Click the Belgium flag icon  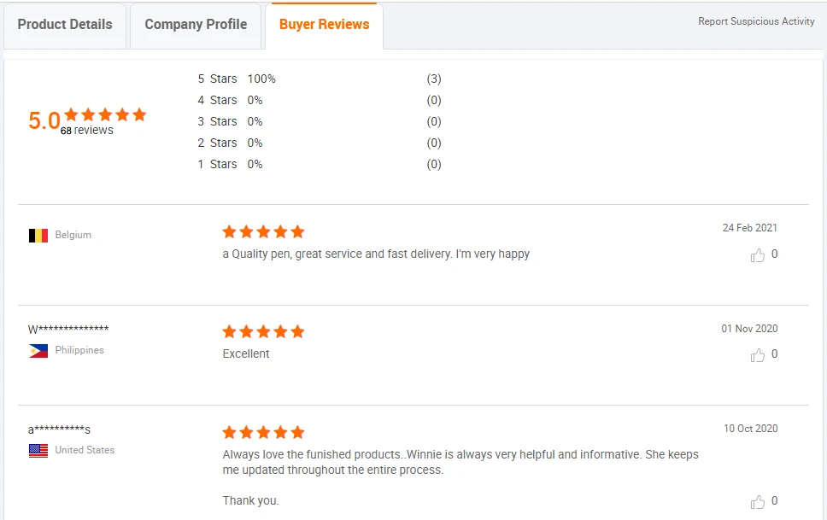pos(38,235)
